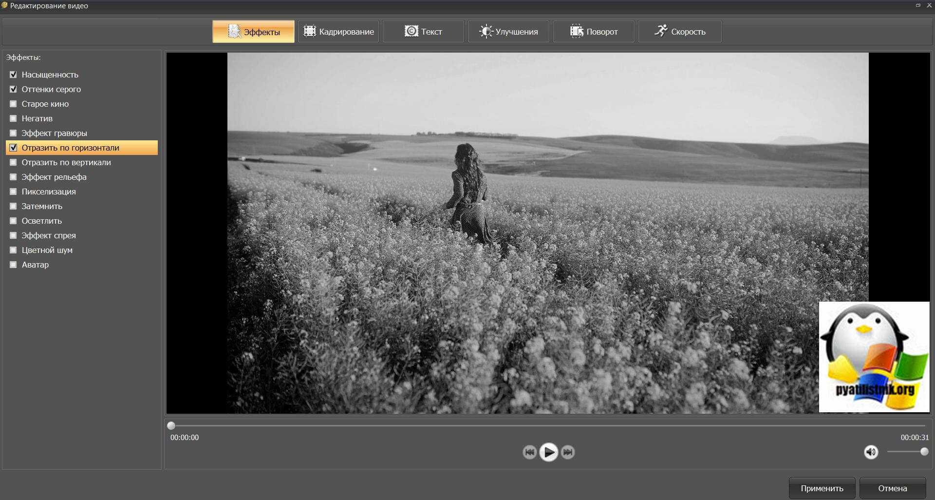Turn on the Негатив effect checkbox
The width and height of the screenshot is (935, 500).
coord(13,118)
